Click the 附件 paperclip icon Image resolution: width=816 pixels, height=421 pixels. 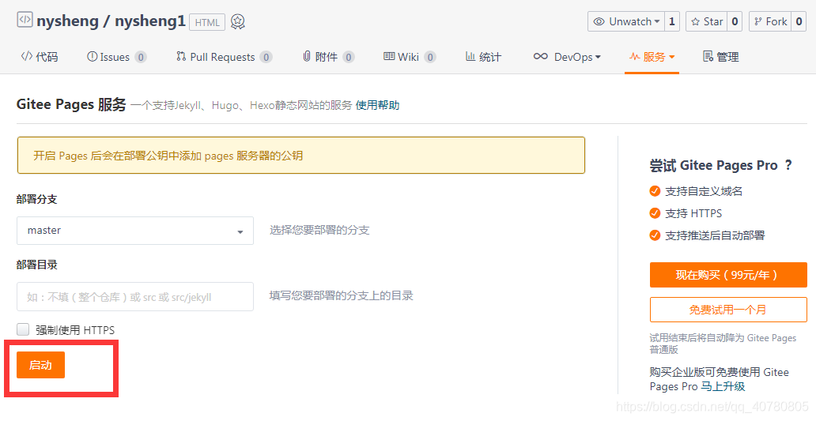307,56
